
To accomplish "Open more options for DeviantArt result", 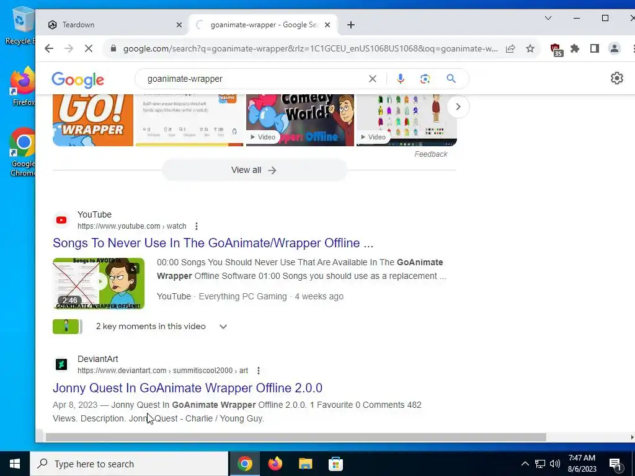I will [259, 371].
